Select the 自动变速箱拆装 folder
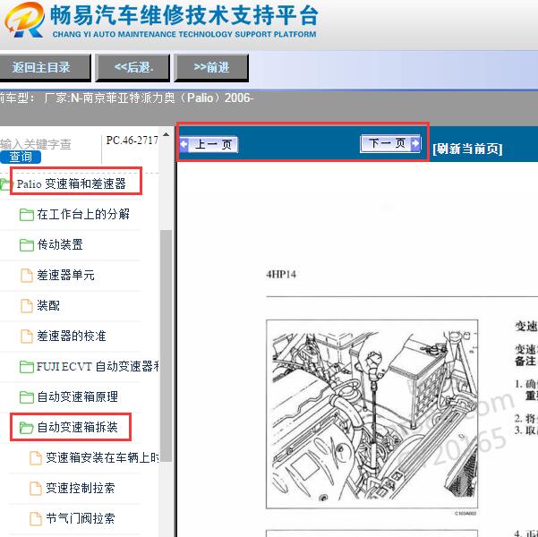This screenshot has height=537, width=538. point(78,427)
